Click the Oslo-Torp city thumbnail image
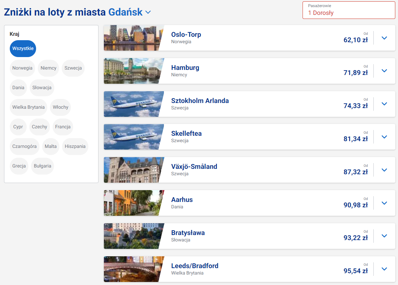The image size is (398, 285). (132, 38)
